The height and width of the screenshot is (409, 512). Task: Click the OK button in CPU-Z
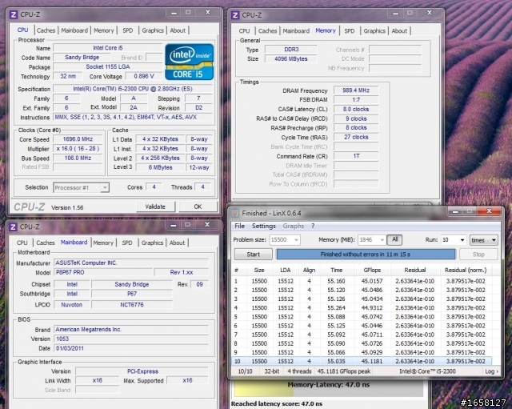click(x=198, y=207)
